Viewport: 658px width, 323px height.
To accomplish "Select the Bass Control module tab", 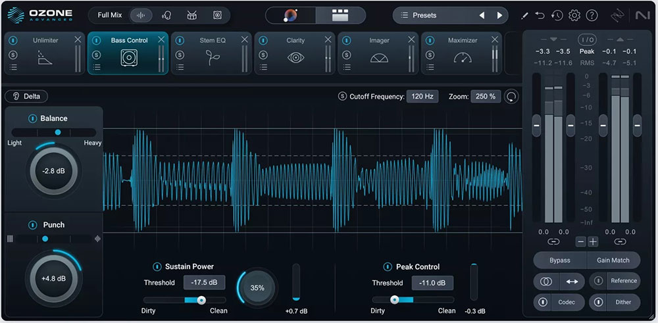I will (129, 55).
